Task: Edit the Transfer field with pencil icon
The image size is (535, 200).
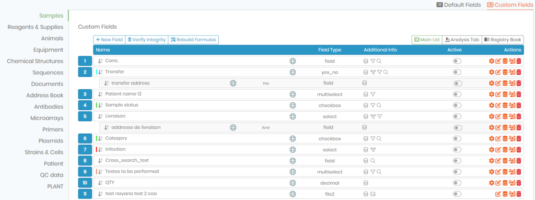Action: tap(498, 73)
